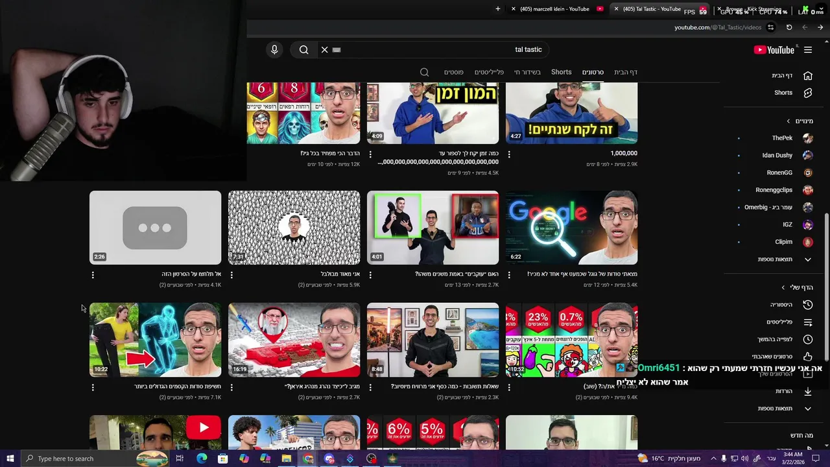Open the Home icon in sidebar
The height and width of the screenshot is (467, 830).
pos(808,75)
